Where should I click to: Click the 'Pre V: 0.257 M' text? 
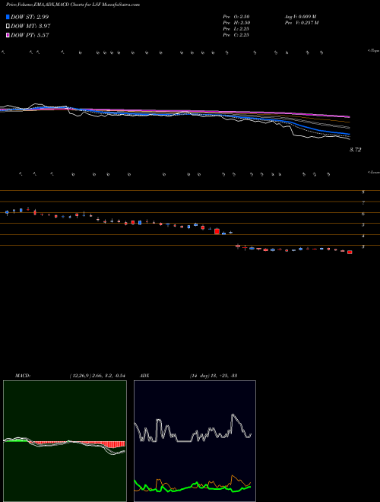301,23
